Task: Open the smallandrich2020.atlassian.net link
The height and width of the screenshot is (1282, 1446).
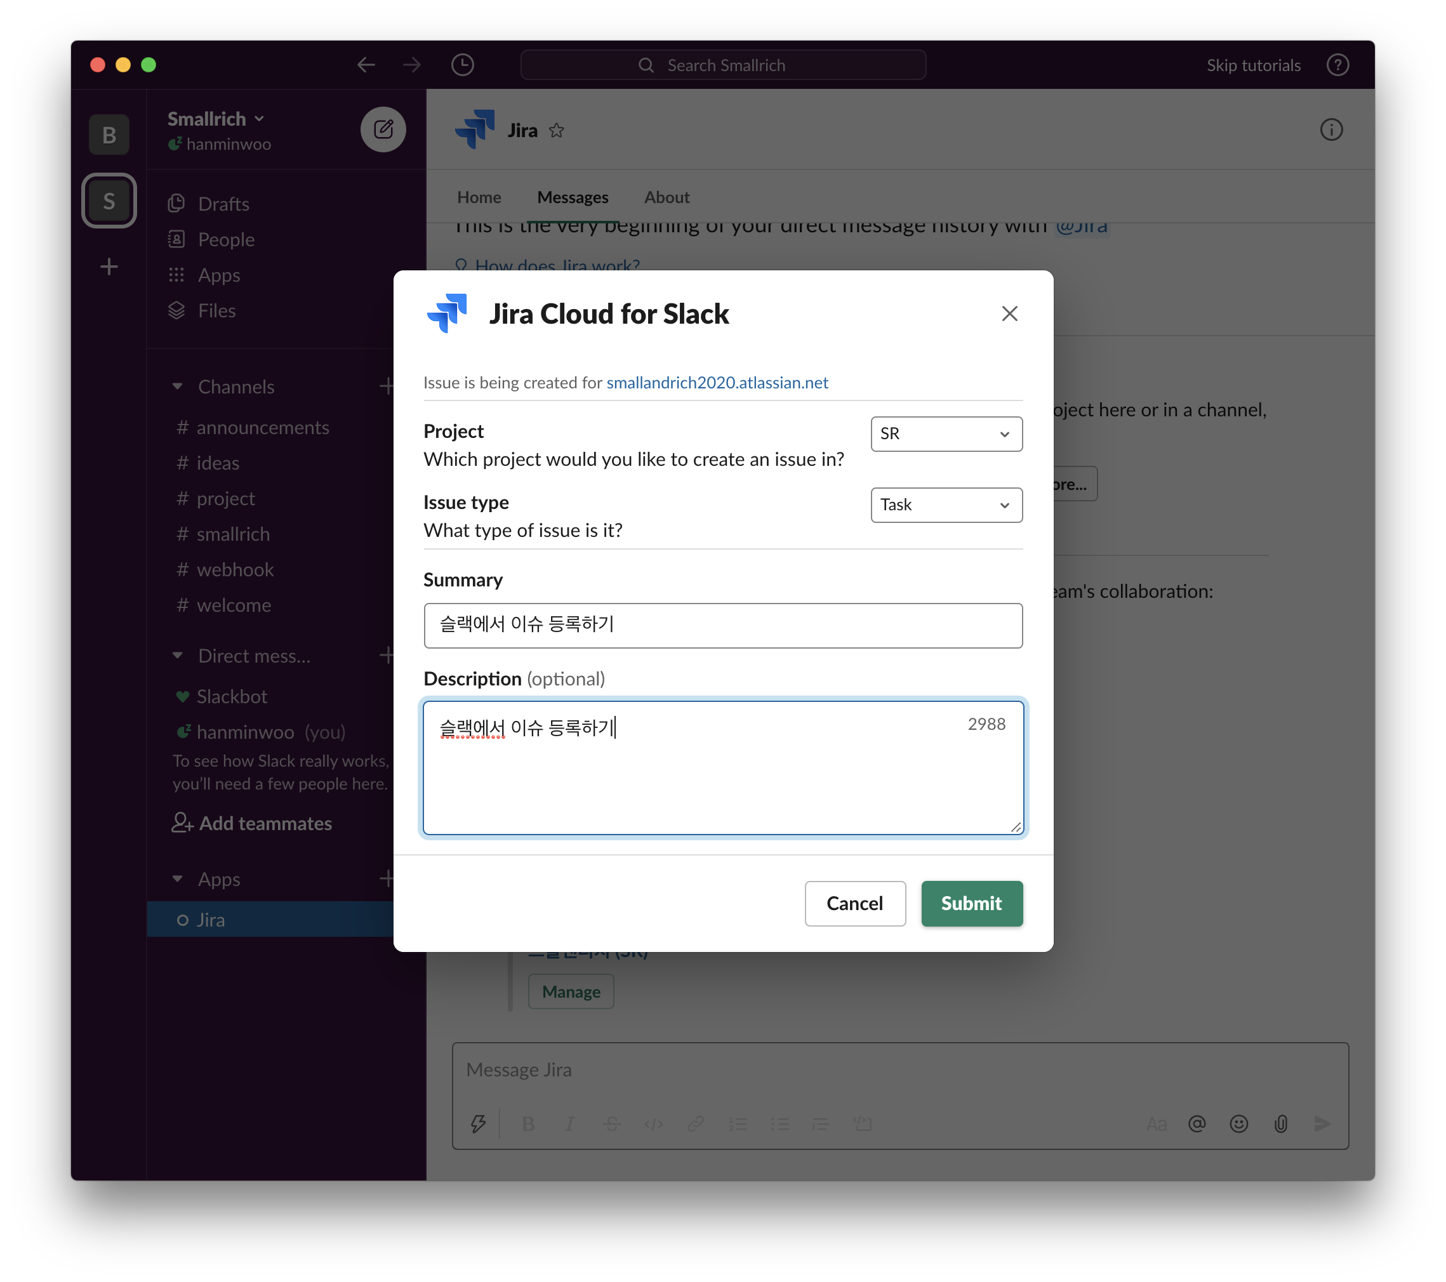Action: (717, 383)
